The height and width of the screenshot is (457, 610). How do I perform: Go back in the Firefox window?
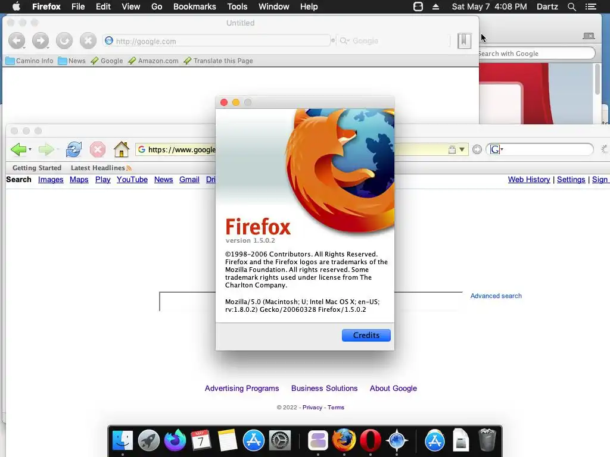coord(18,149)
